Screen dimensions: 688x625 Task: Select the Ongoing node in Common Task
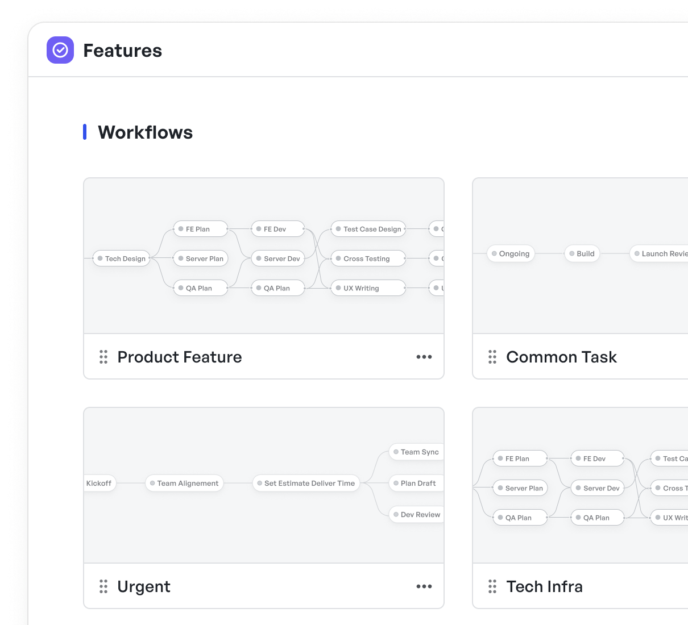pos(511,253)
